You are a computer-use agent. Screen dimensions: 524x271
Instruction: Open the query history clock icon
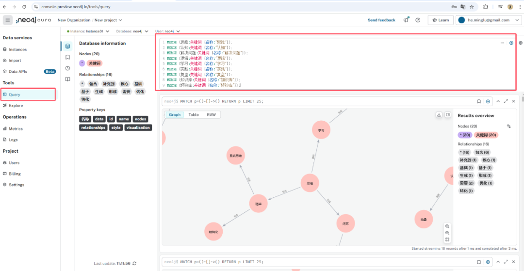(x=68, y=68)
